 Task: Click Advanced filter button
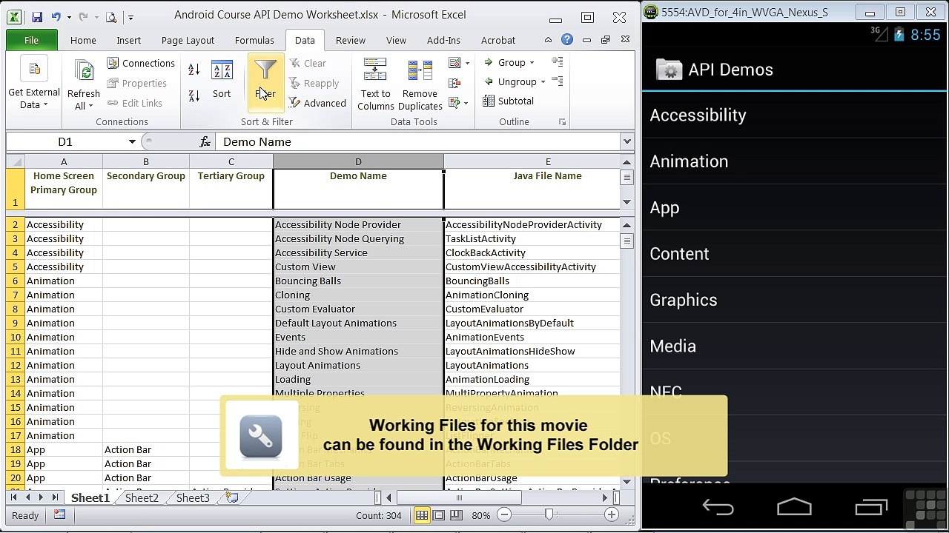pos(317,103)
